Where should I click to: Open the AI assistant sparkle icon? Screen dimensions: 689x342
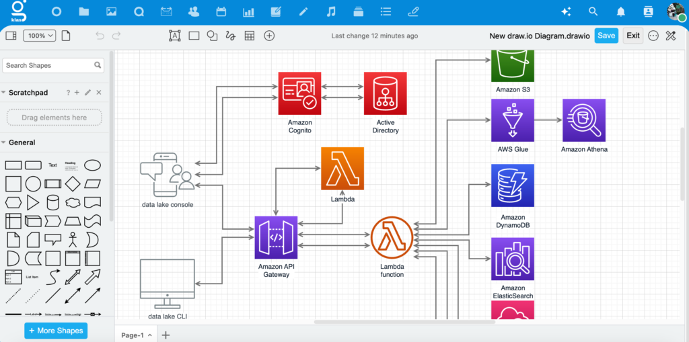566,12
